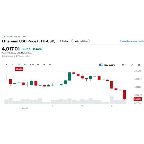Click the CoinMarketCap logo icon
This screenshot has height=144, width=144.
point(17,56)
